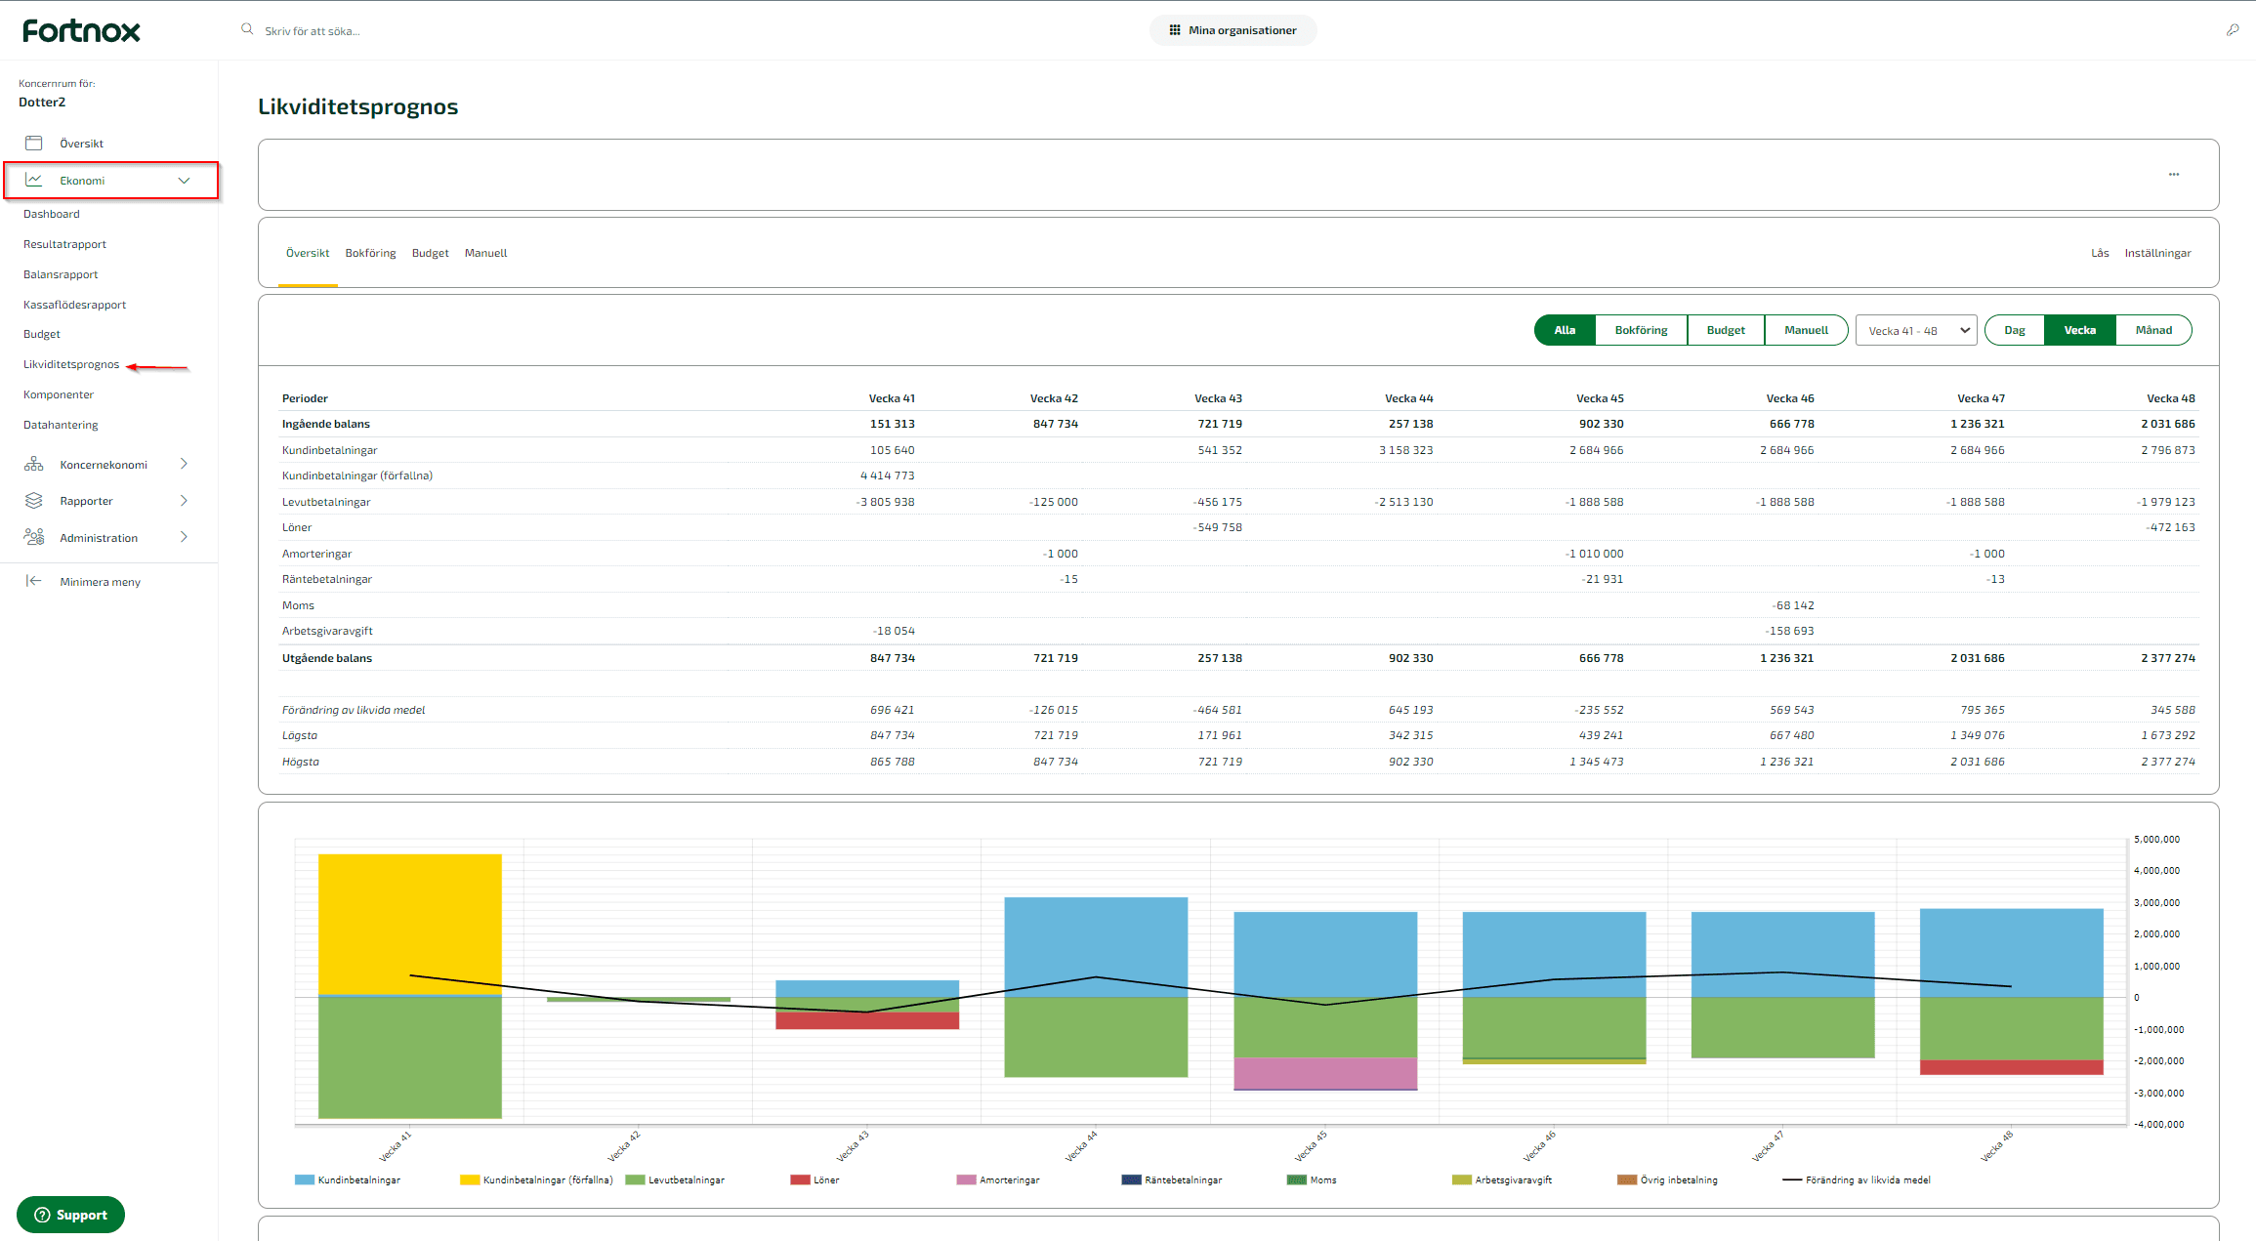The image size is (2256, 1241).
Task: Click the grid icon beside Mina organisationer
Action: 1175,30
